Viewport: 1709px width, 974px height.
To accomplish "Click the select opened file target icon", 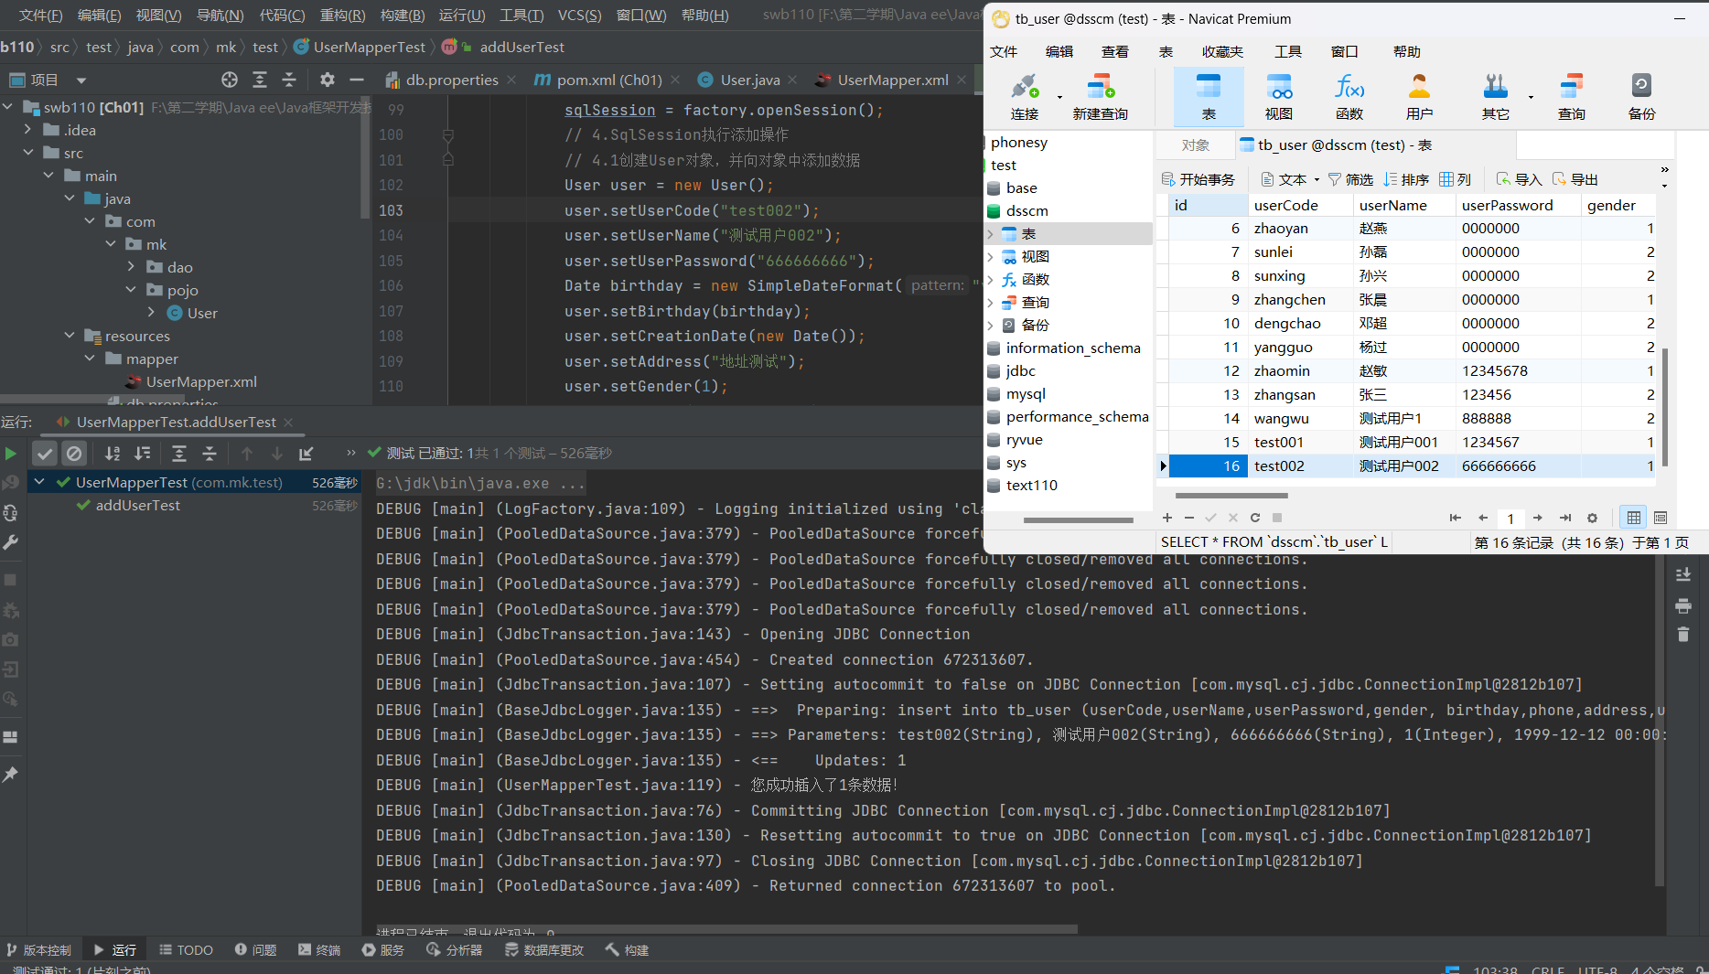I will tap(230, 80).
